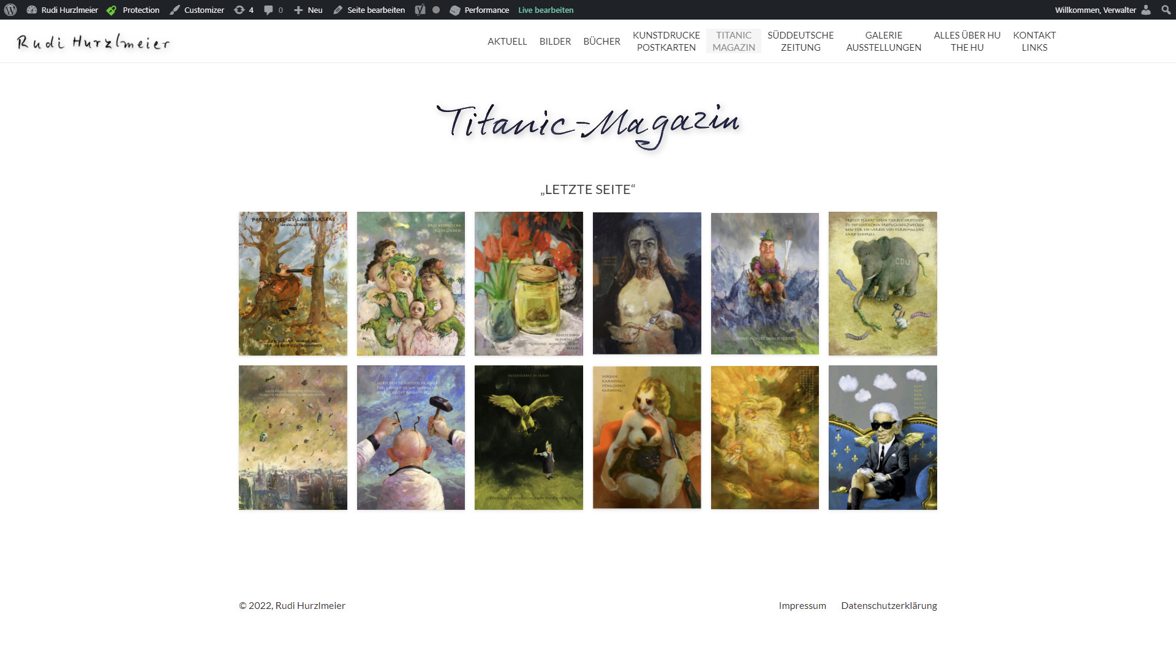Visit the Impressum footer link
This screenshot has width=1176, height=653.
point(802,605)
